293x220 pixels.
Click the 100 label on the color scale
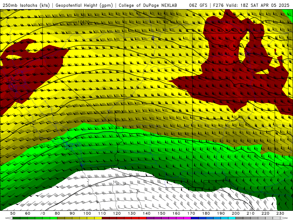87,213
